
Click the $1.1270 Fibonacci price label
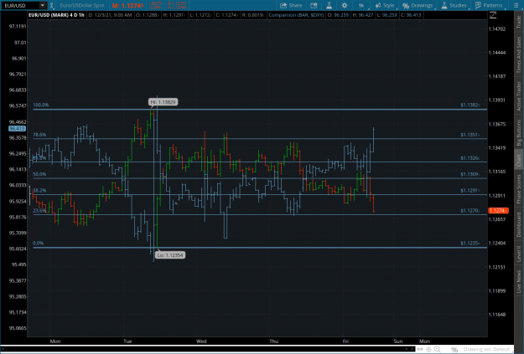click(470, 211)
